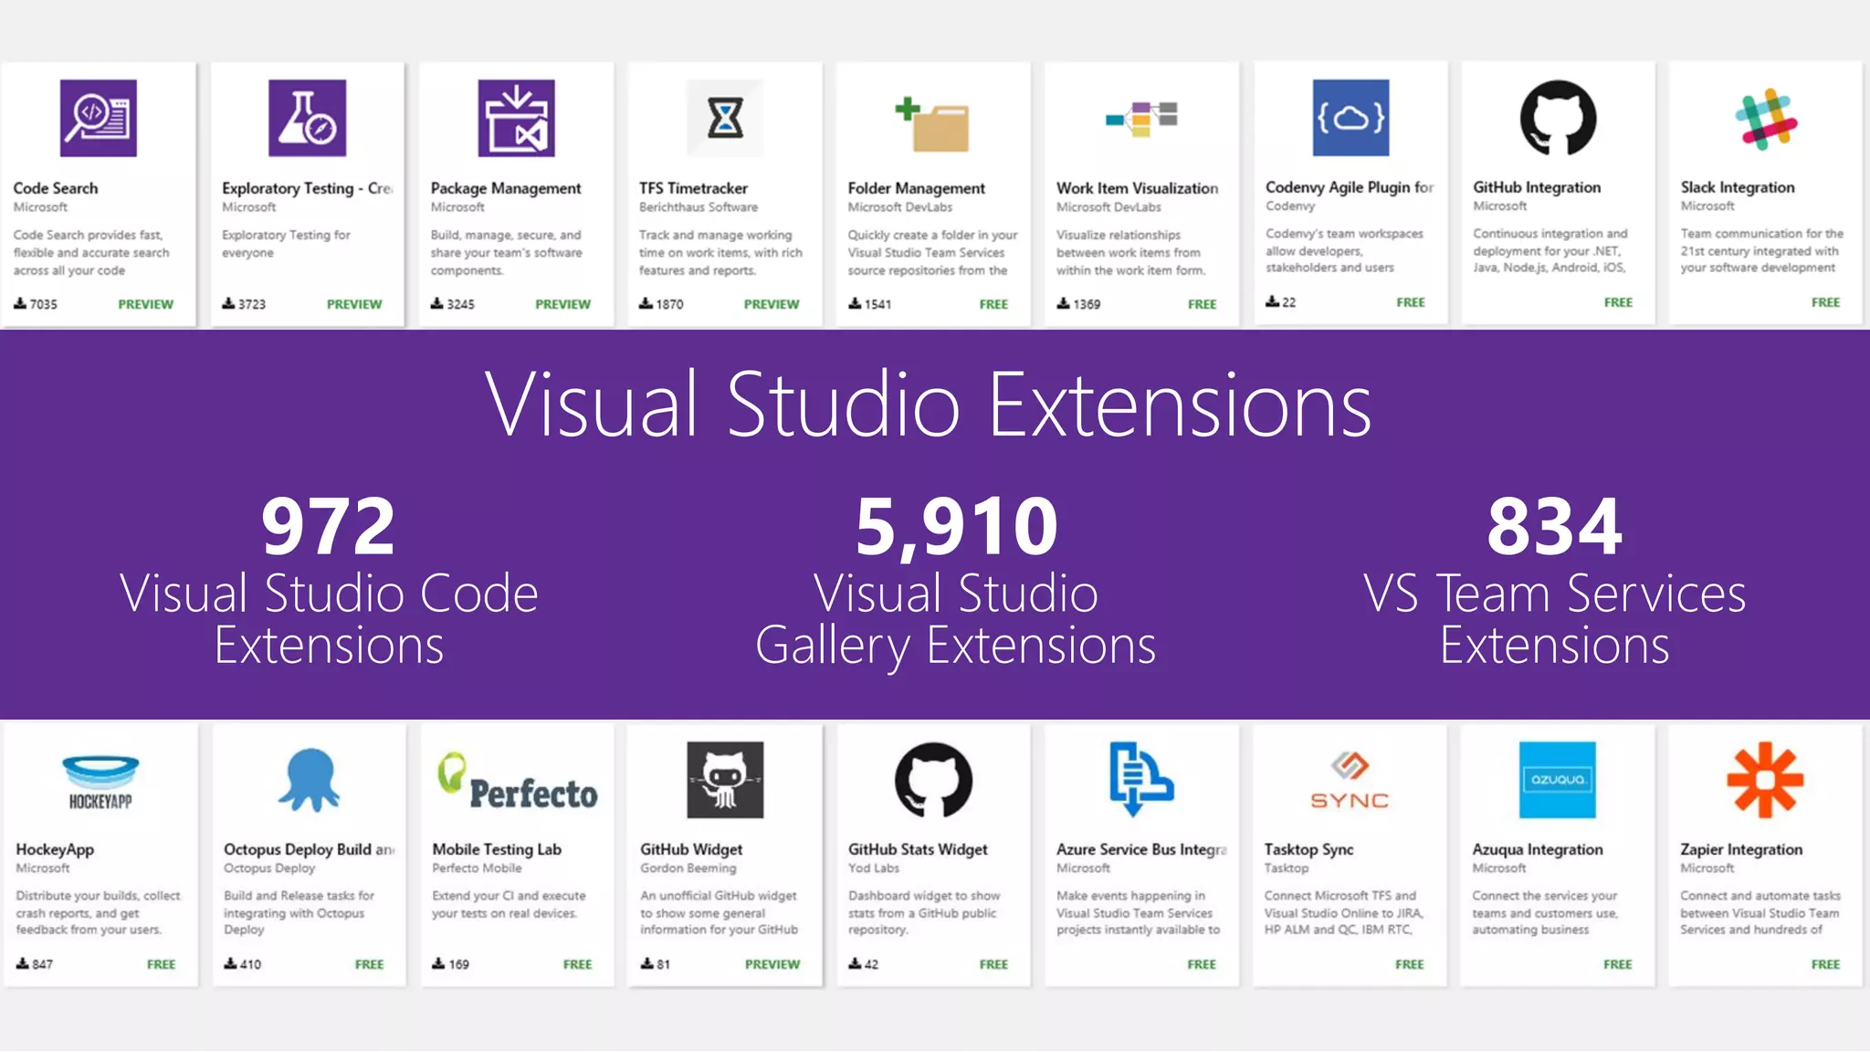The image size is (1870, 1052).
Task: Click FREE label on Folder Management card
Action: click(993, 304)
